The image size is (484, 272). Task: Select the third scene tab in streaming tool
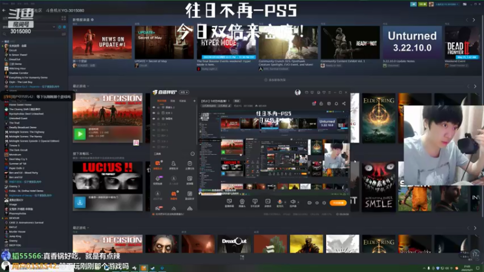[183, 101]
